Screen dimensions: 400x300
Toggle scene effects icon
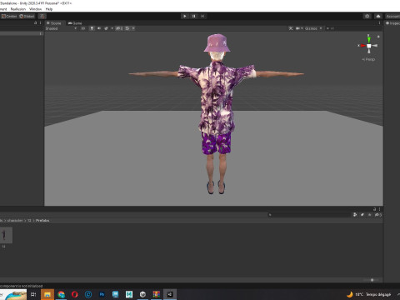106,28
